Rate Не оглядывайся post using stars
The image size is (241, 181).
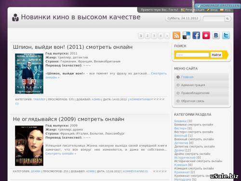click(160, 171)
